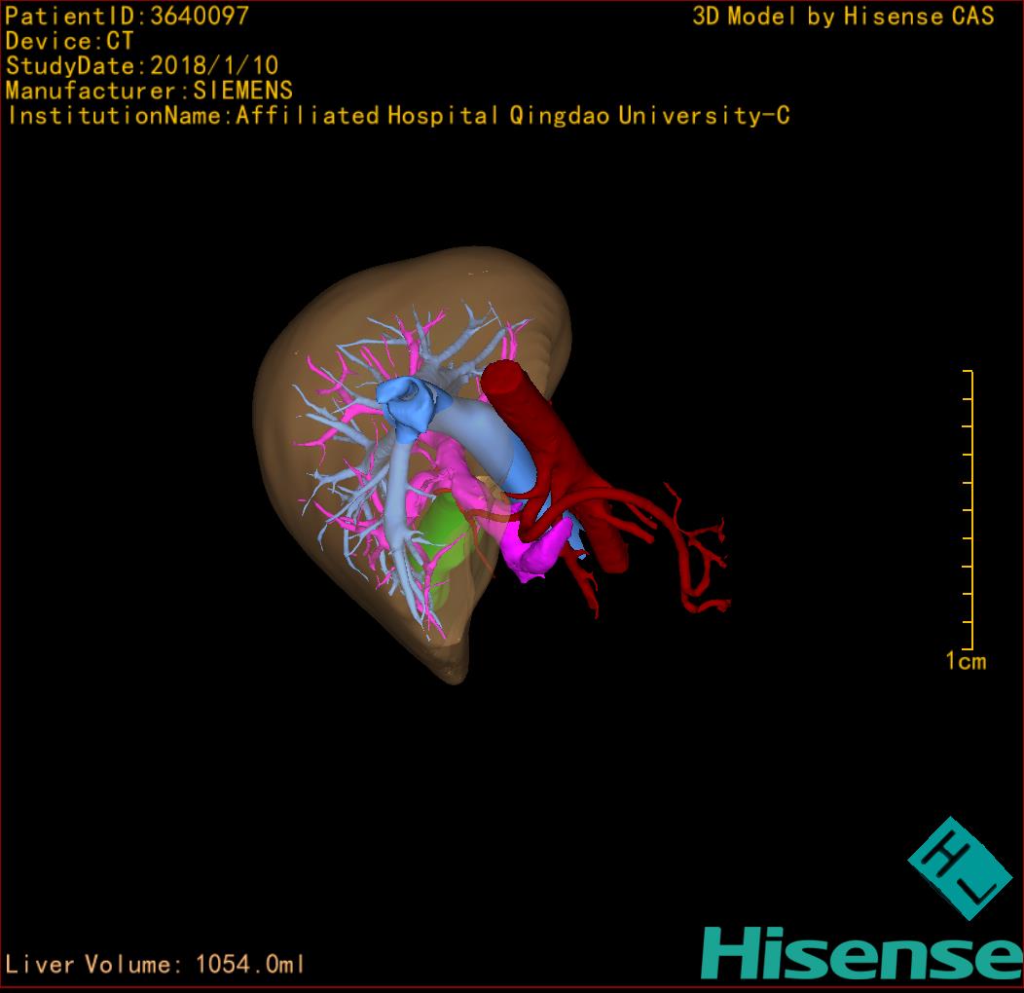Click the Device:CT text line
Screen dimensions: 1024x993
point(69,41)
